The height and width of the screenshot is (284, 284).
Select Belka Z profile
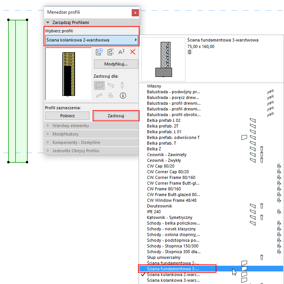[x=211, y=149]
